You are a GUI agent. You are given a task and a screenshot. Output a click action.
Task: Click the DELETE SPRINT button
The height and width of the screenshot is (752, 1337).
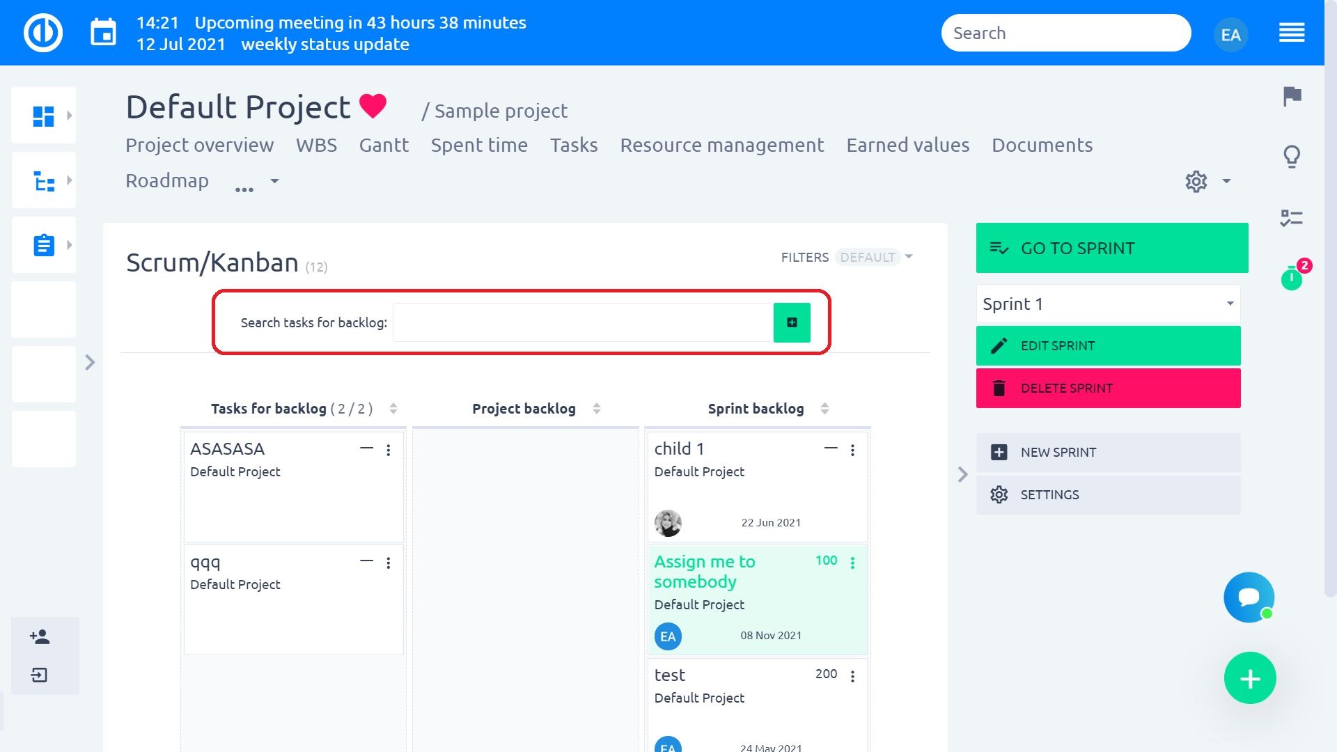pyautogui.click(x=1108, y=389)
